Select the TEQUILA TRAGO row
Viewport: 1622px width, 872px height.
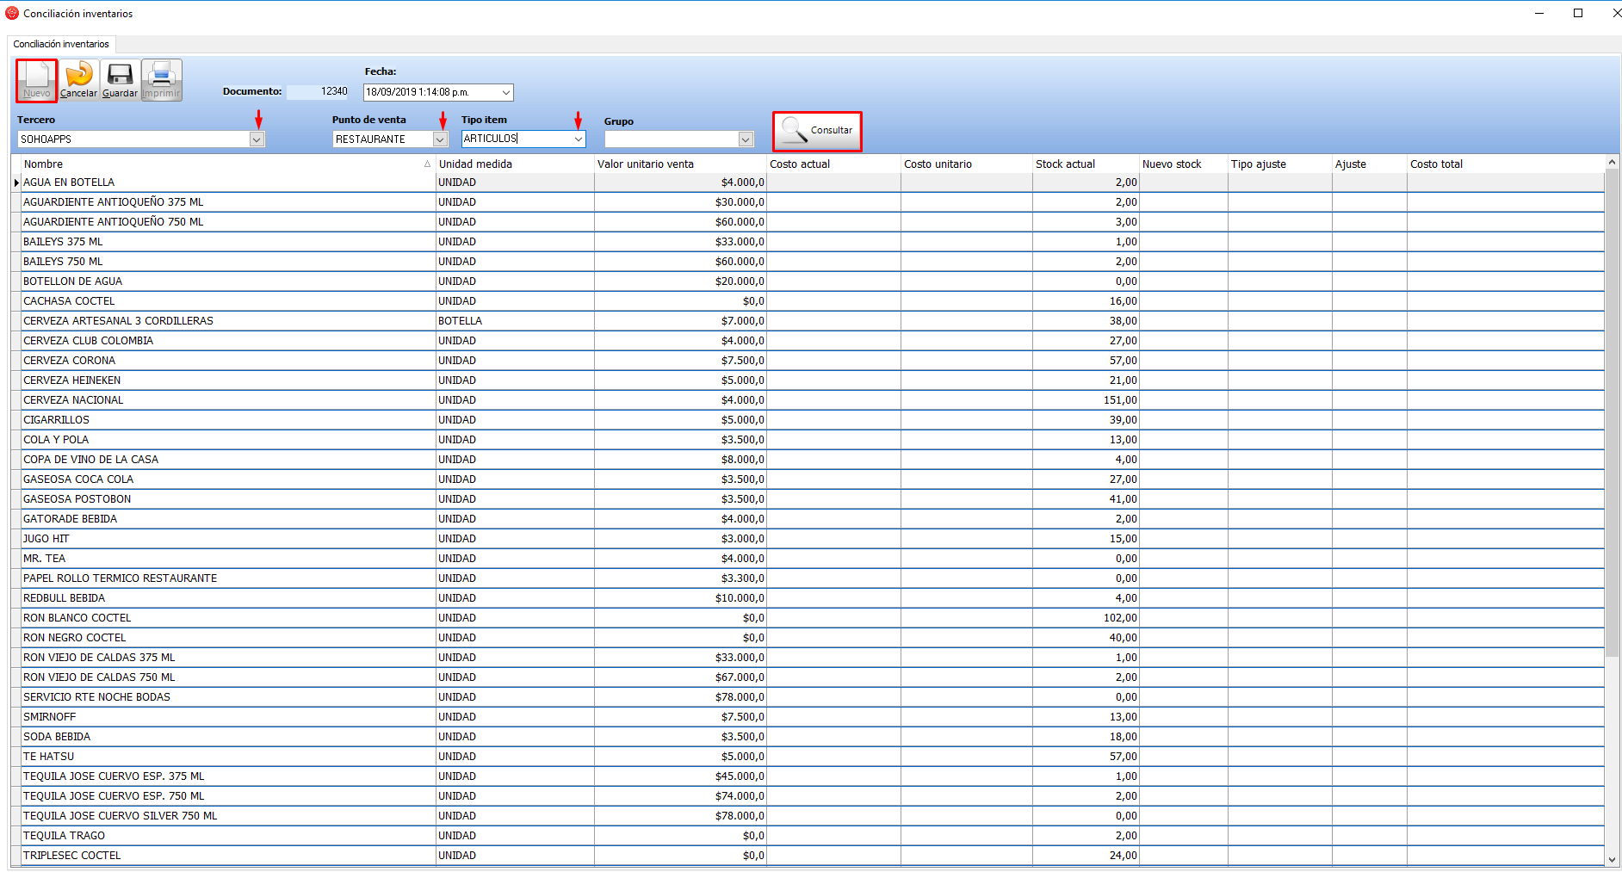[x=64, y=836]
